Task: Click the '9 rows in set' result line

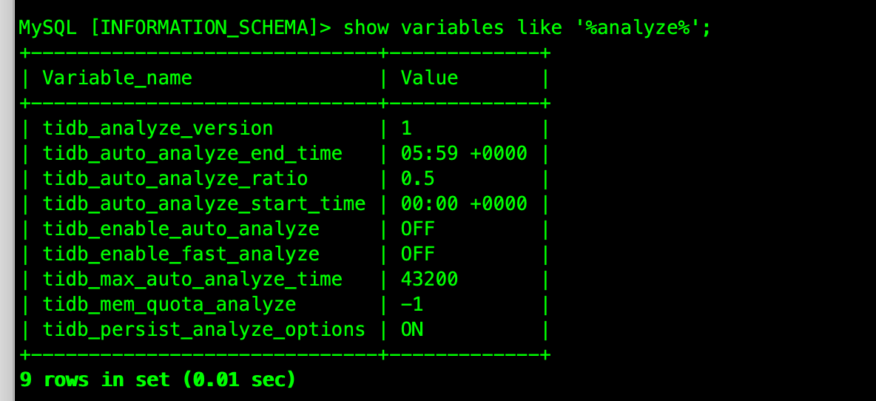Action: pyautogui.click(x=158, y=380)
